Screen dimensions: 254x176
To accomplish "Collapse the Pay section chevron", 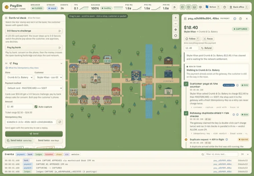I will click(61, 63).
